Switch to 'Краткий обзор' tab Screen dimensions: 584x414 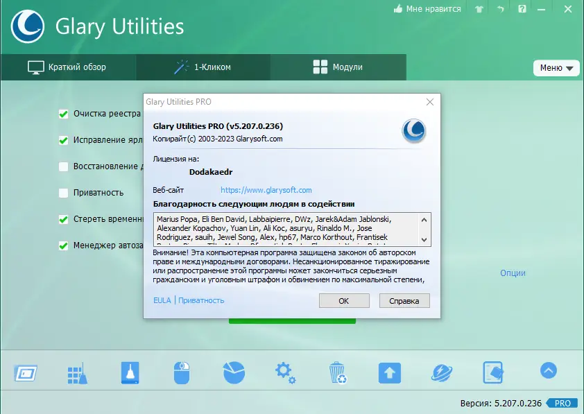click(68, 67)
